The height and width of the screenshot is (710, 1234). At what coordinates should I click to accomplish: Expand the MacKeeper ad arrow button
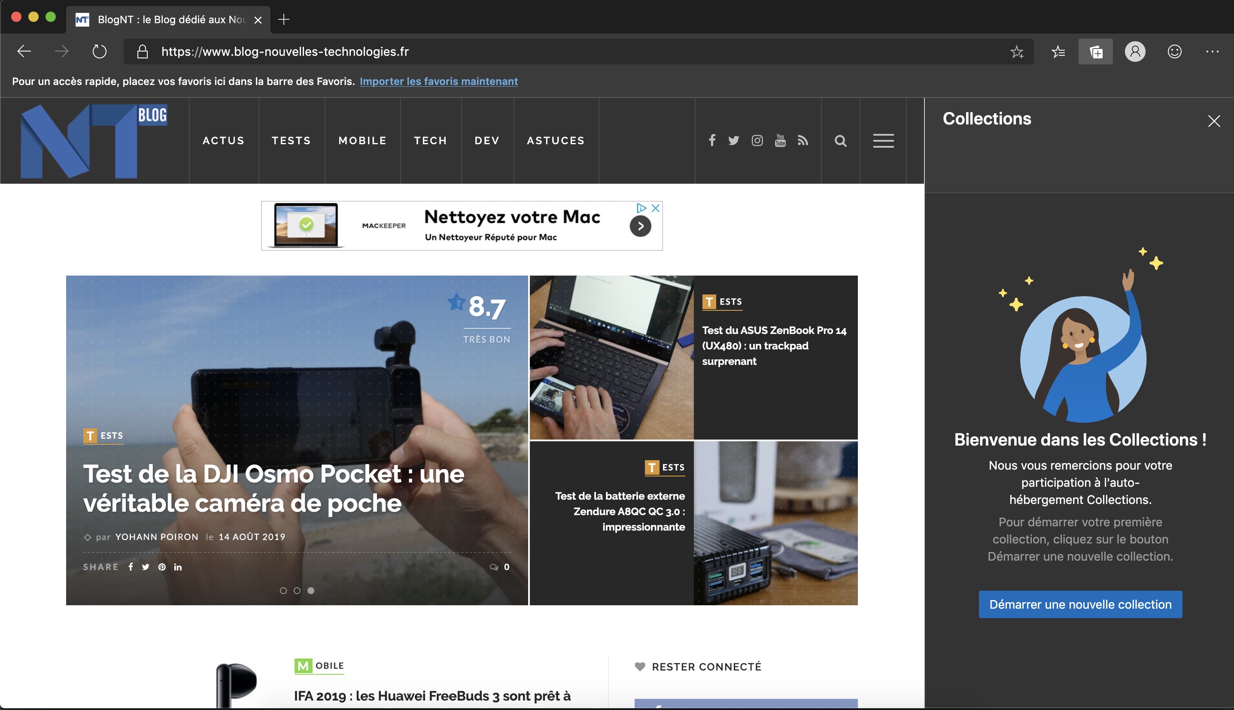[x=641, y=226]
